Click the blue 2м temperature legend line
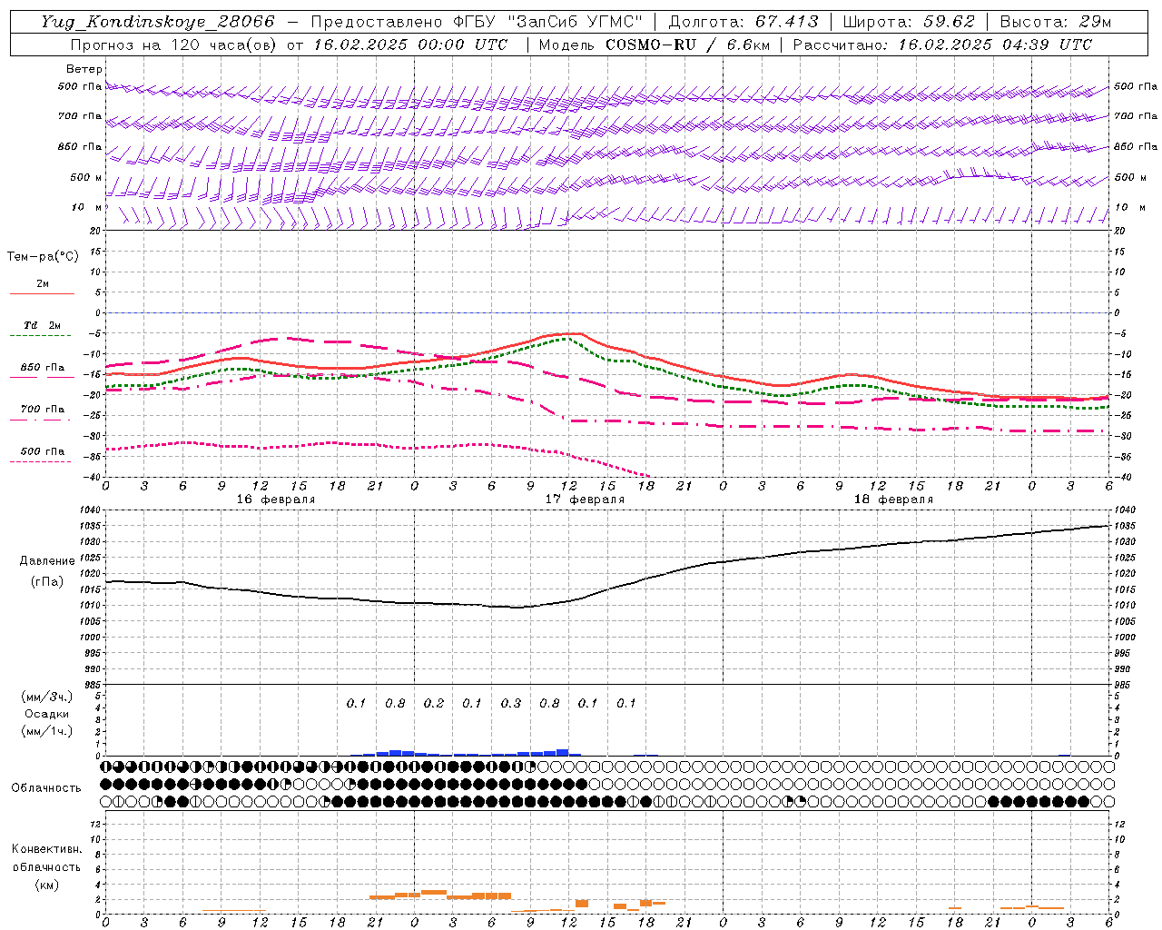Viewport: 1162px width, 930px height. 42,293
